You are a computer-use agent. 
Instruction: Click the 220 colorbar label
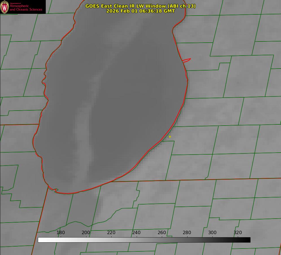[111, 232]
